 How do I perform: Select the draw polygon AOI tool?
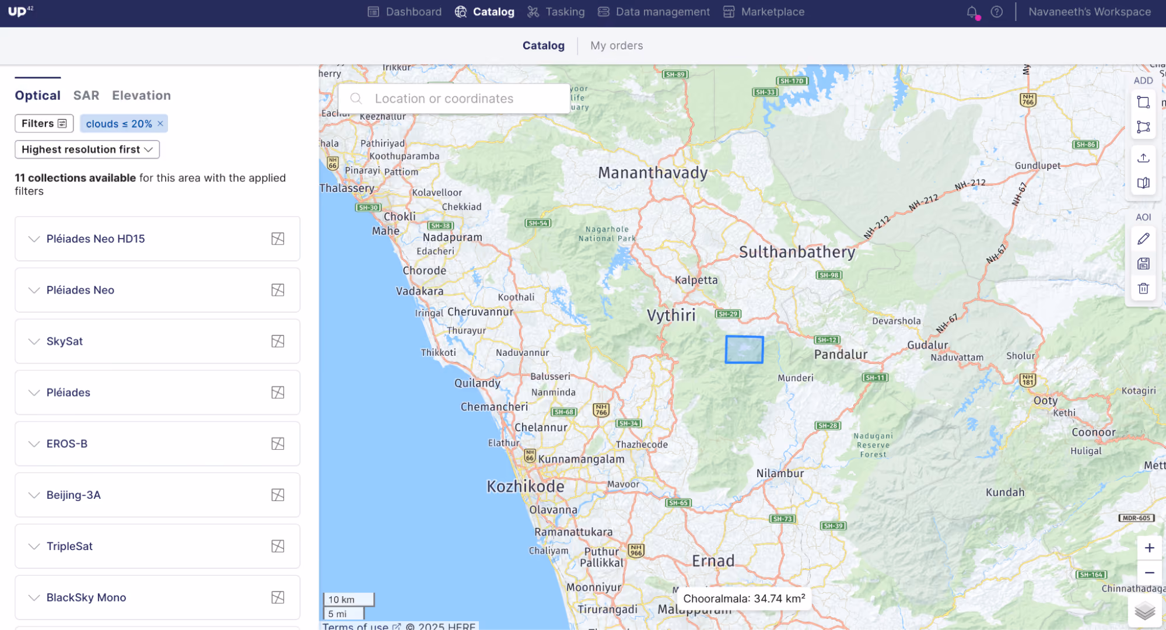click(x=1143, y=127)
